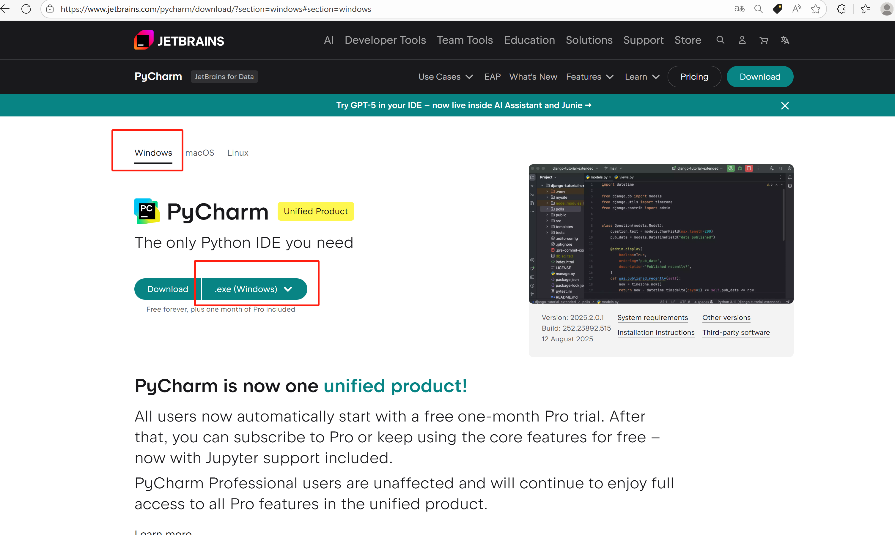Click the language selector icon

785,40
